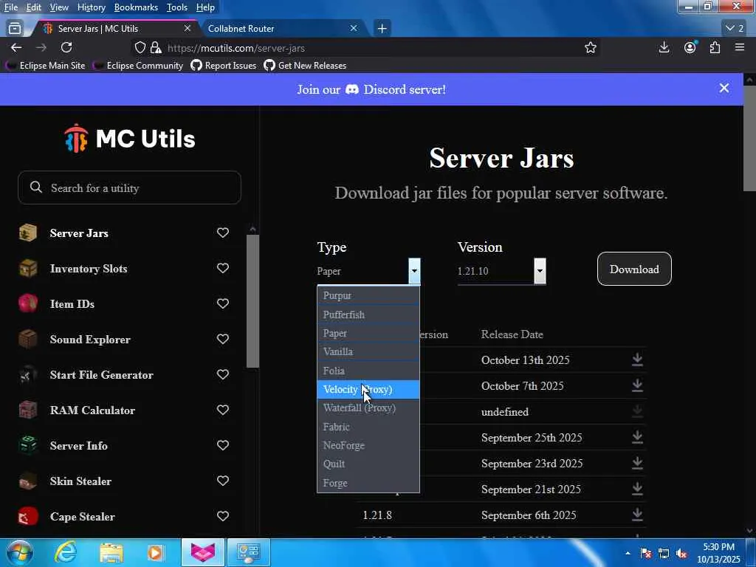Click the Download button
Screen dimensions: 756x567
(634, 269)
